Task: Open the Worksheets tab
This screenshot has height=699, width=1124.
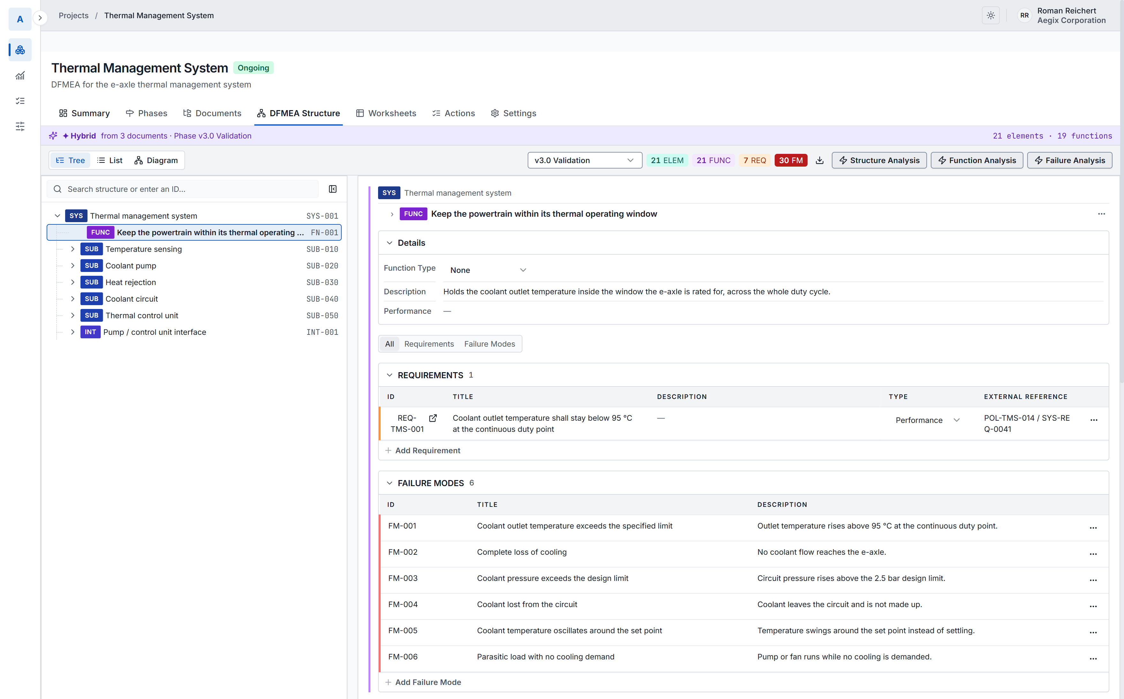Action: tap(386, 113)
